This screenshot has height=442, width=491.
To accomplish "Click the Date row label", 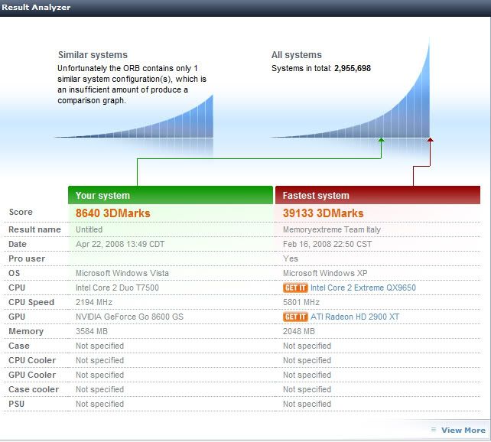I will point(18,244).
